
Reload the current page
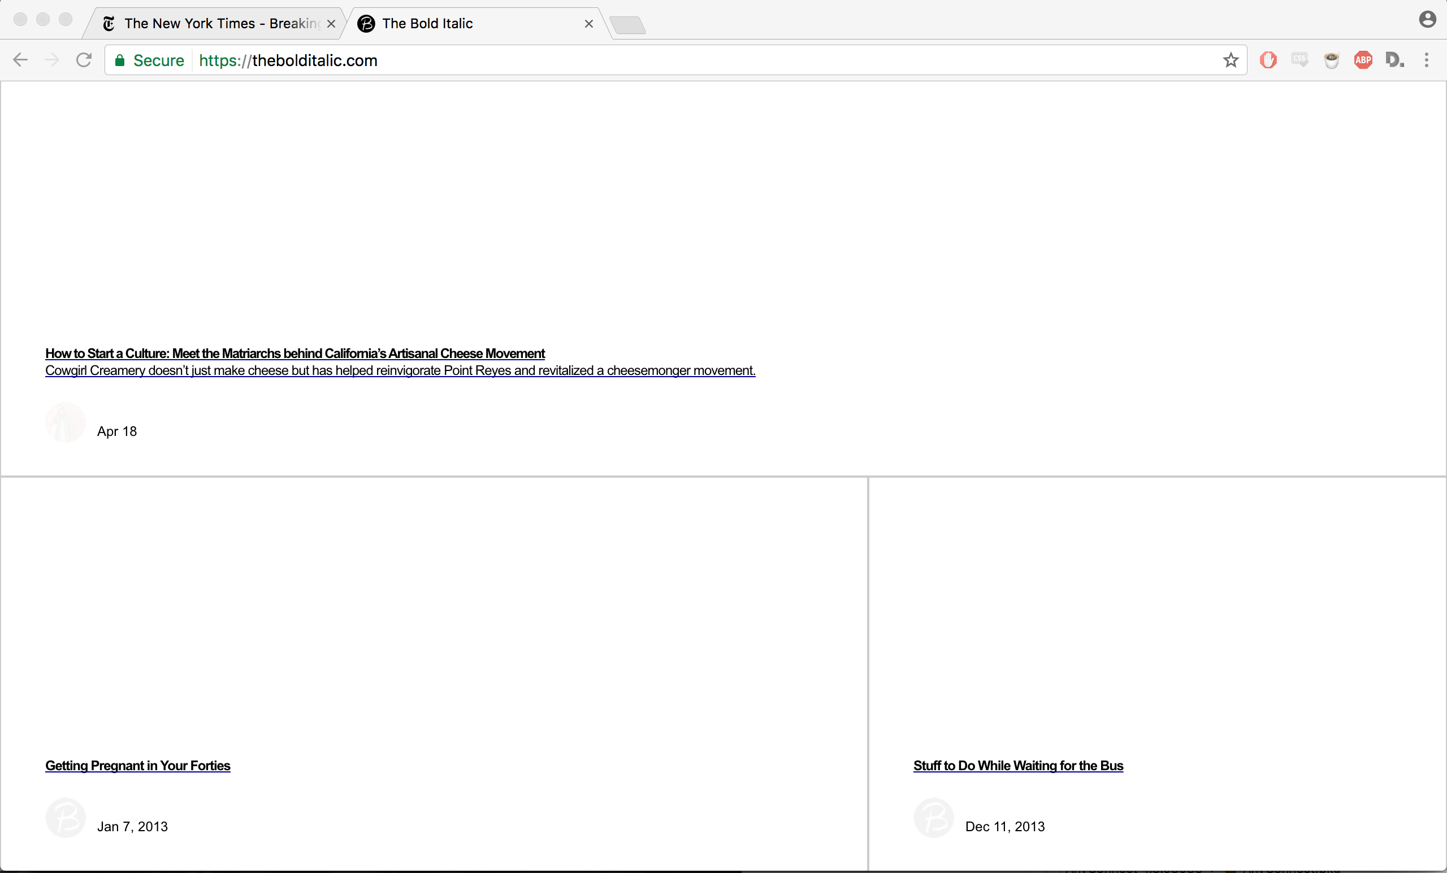(x=84, y=60)
